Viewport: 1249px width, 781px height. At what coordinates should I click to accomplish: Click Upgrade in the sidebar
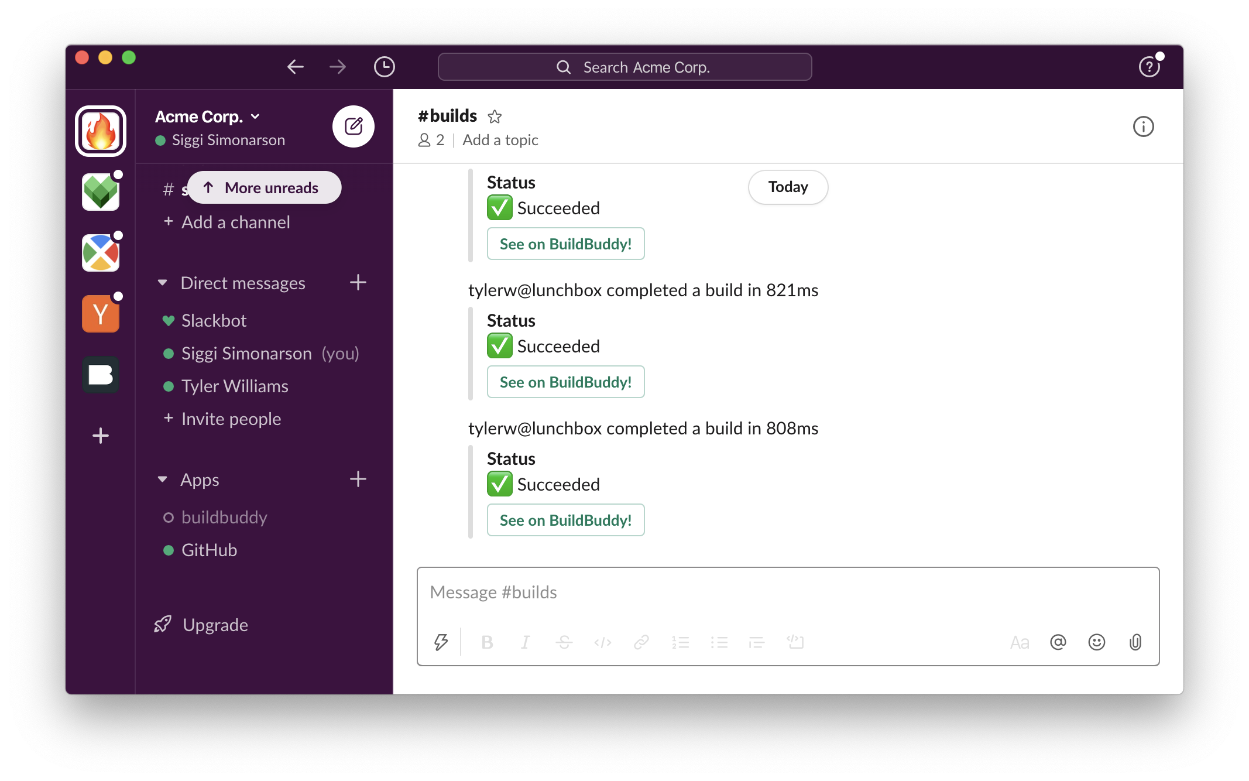tap(201, 625)
